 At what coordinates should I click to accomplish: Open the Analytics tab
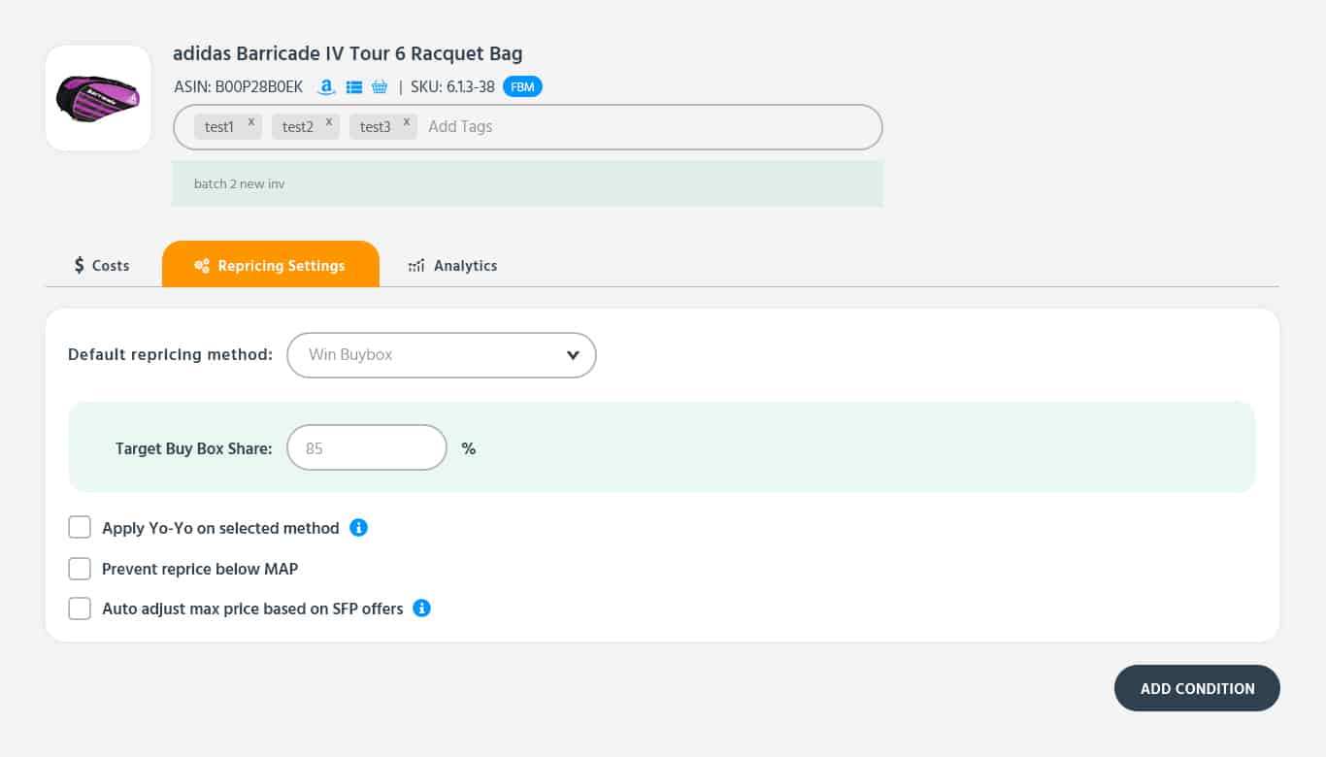[452, 265]
